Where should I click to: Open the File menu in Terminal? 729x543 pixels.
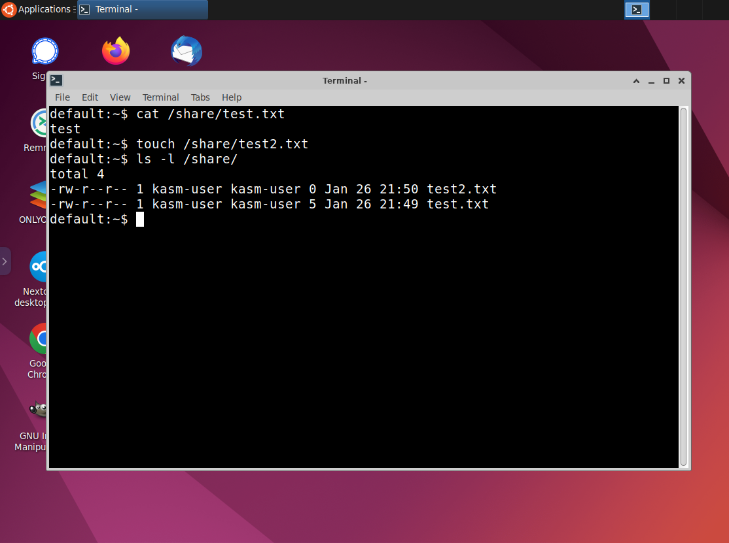coord(62,97)
